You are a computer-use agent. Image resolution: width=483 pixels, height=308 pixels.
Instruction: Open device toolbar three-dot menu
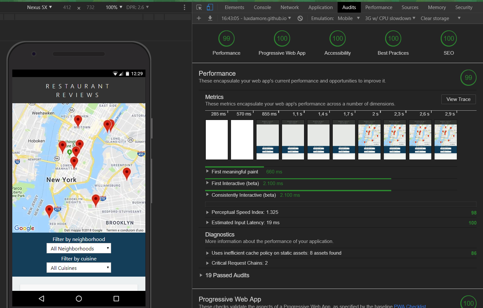click(x=184, y=7)
